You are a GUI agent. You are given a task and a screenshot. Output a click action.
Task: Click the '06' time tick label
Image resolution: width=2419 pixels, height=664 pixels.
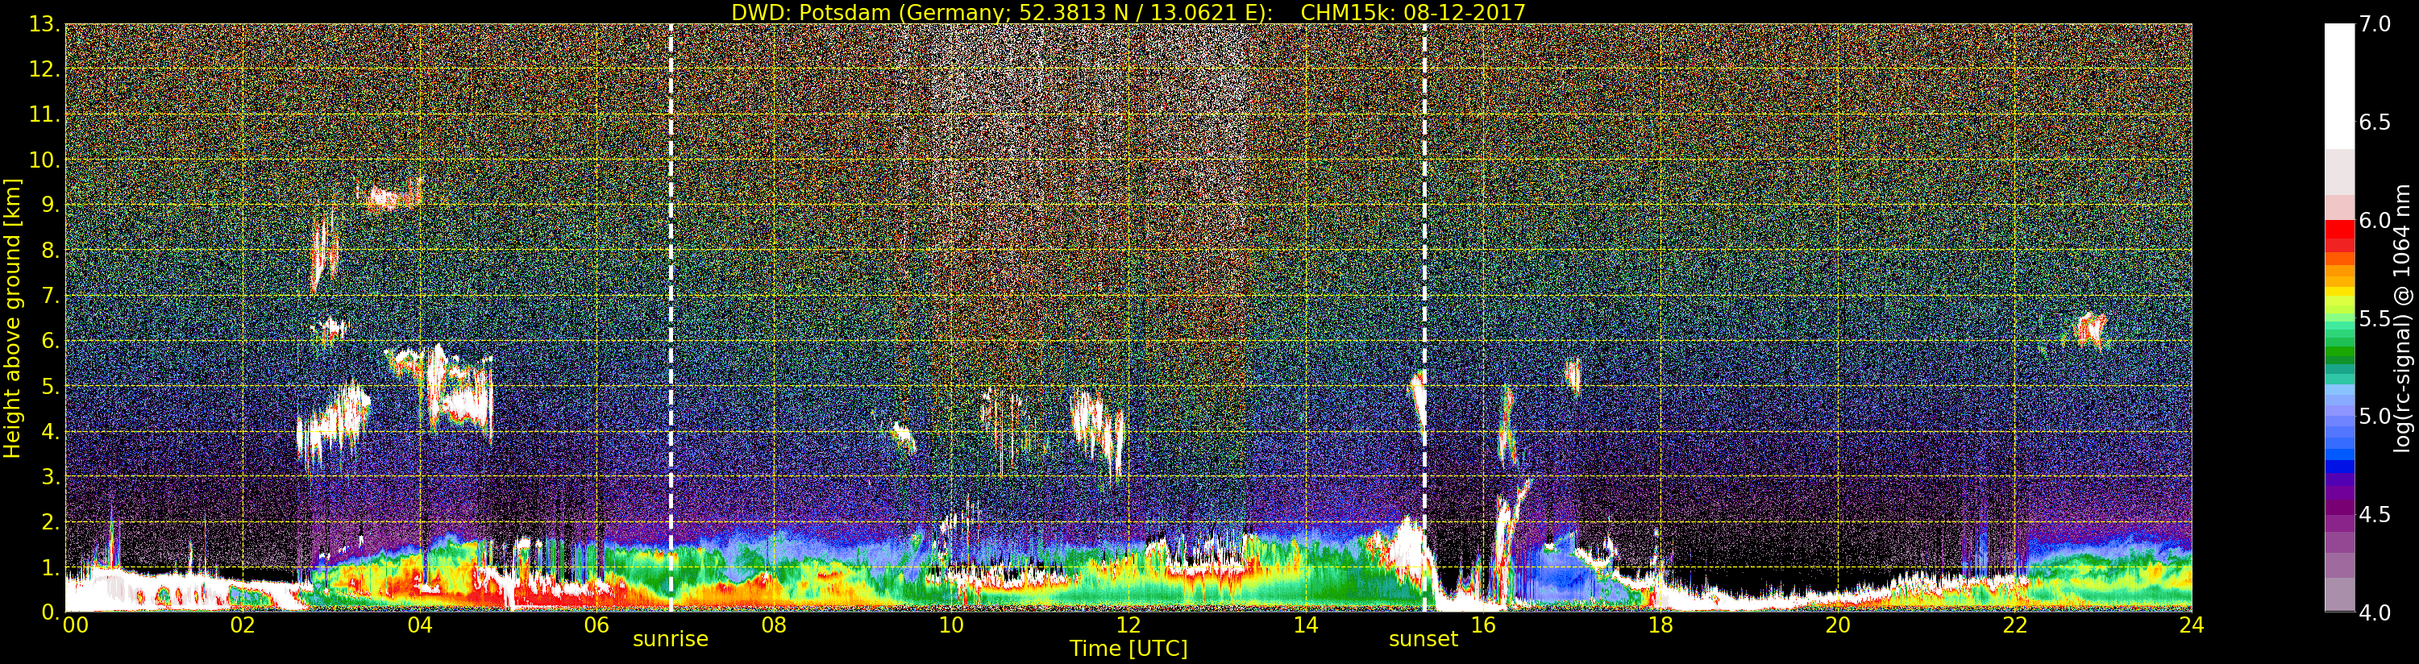tap(597, 625)
